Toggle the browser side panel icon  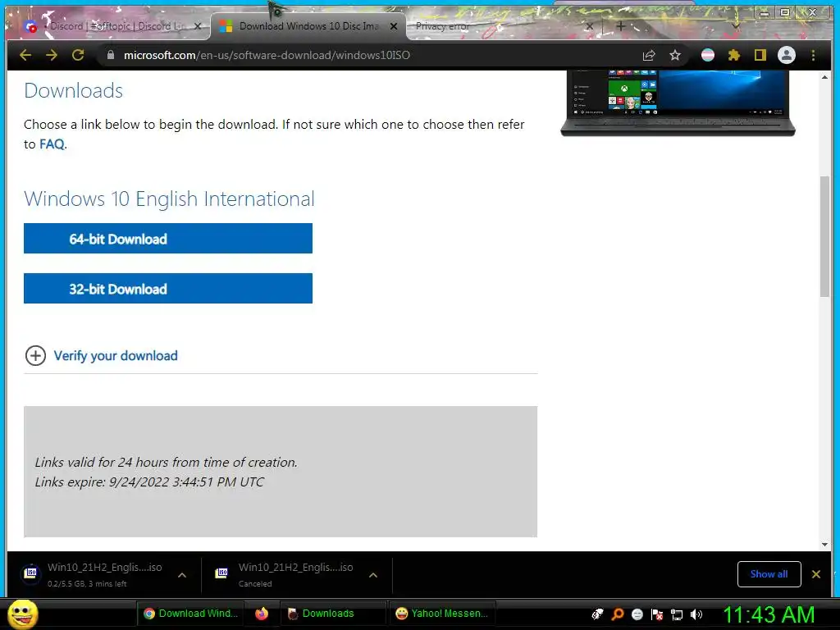click(x=760, y=55)
